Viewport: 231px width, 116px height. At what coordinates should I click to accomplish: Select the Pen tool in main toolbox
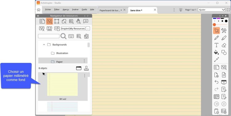[217, 38]
